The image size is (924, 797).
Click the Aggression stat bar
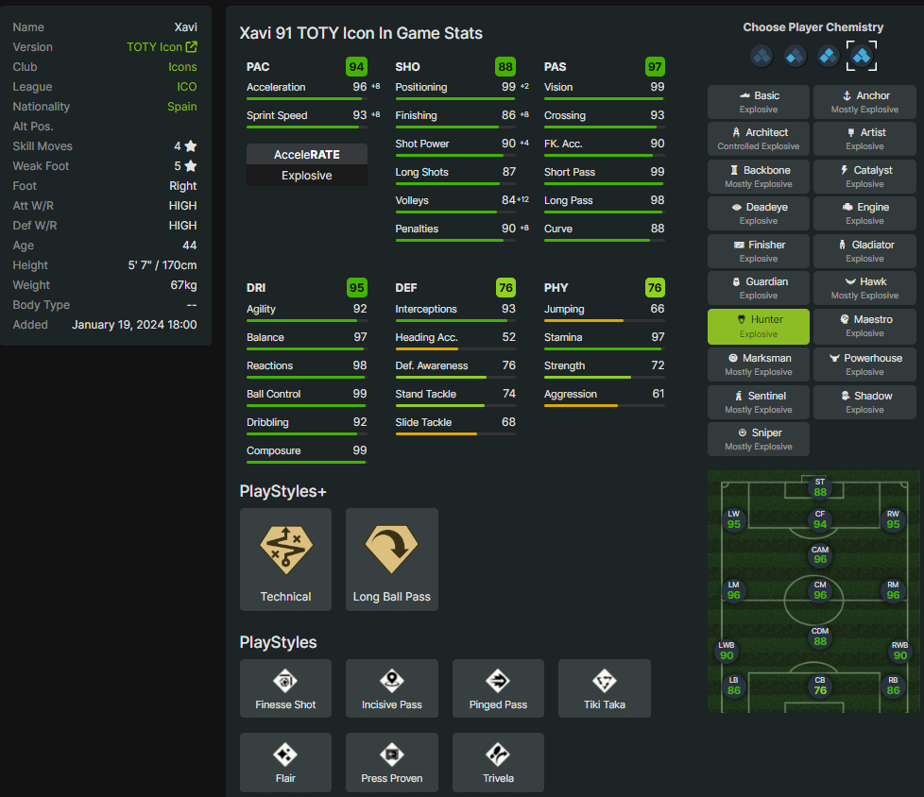pos(604,406)
